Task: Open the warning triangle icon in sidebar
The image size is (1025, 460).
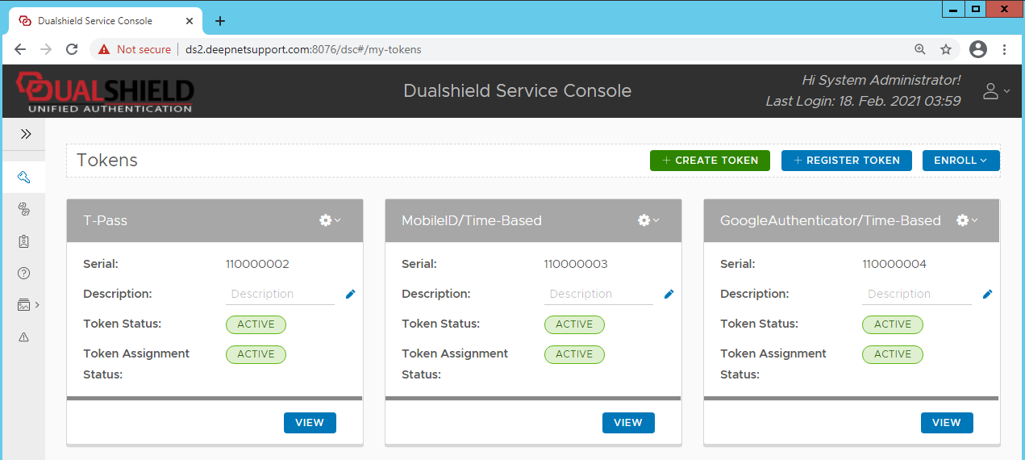Action: [23, 337]
